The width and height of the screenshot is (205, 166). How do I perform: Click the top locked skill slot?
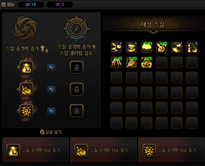pos(77,68)
